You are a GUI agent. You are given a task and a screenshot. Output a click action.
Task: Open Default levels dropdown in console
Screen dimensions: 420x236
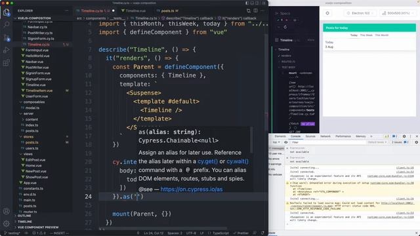pyautogui.click(x=377, y=142)
